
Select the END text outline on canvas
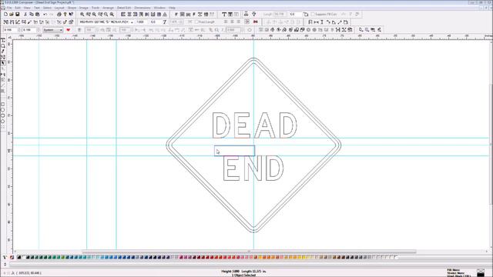(253, 169)
